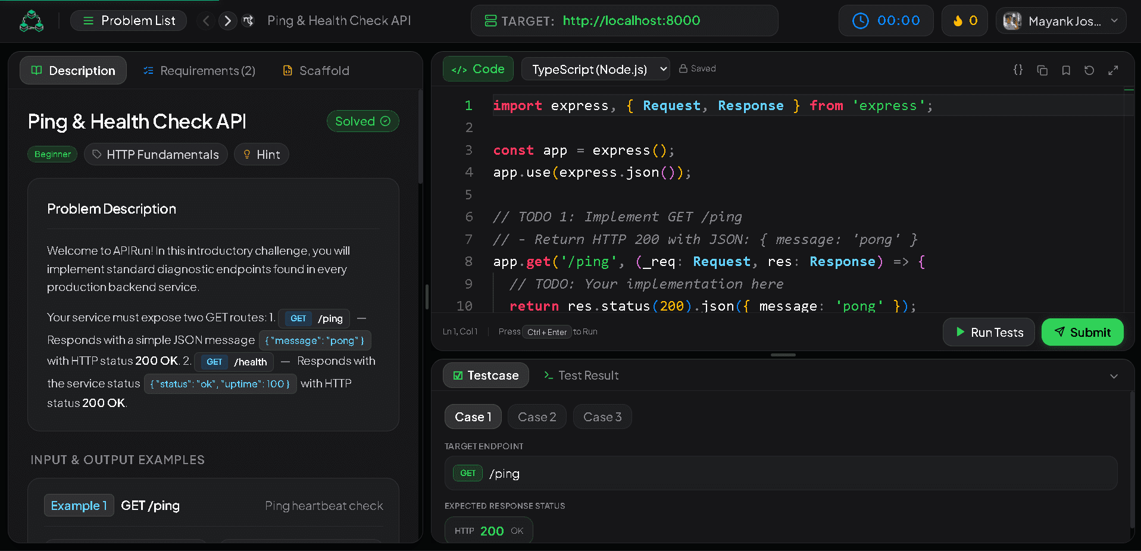The image size is (1141, 551).
Task: Reset the code with the reset icon
Action: pyautogui.click(x=1089, y=70)
